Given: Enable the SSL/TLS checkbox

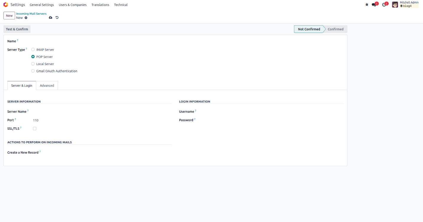Looking at the screenshot, I should coord(35,129).
